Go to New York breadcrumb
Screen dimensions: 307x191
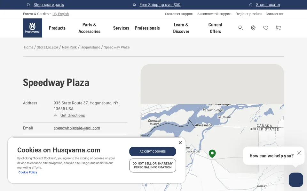[x=69, y=47]
